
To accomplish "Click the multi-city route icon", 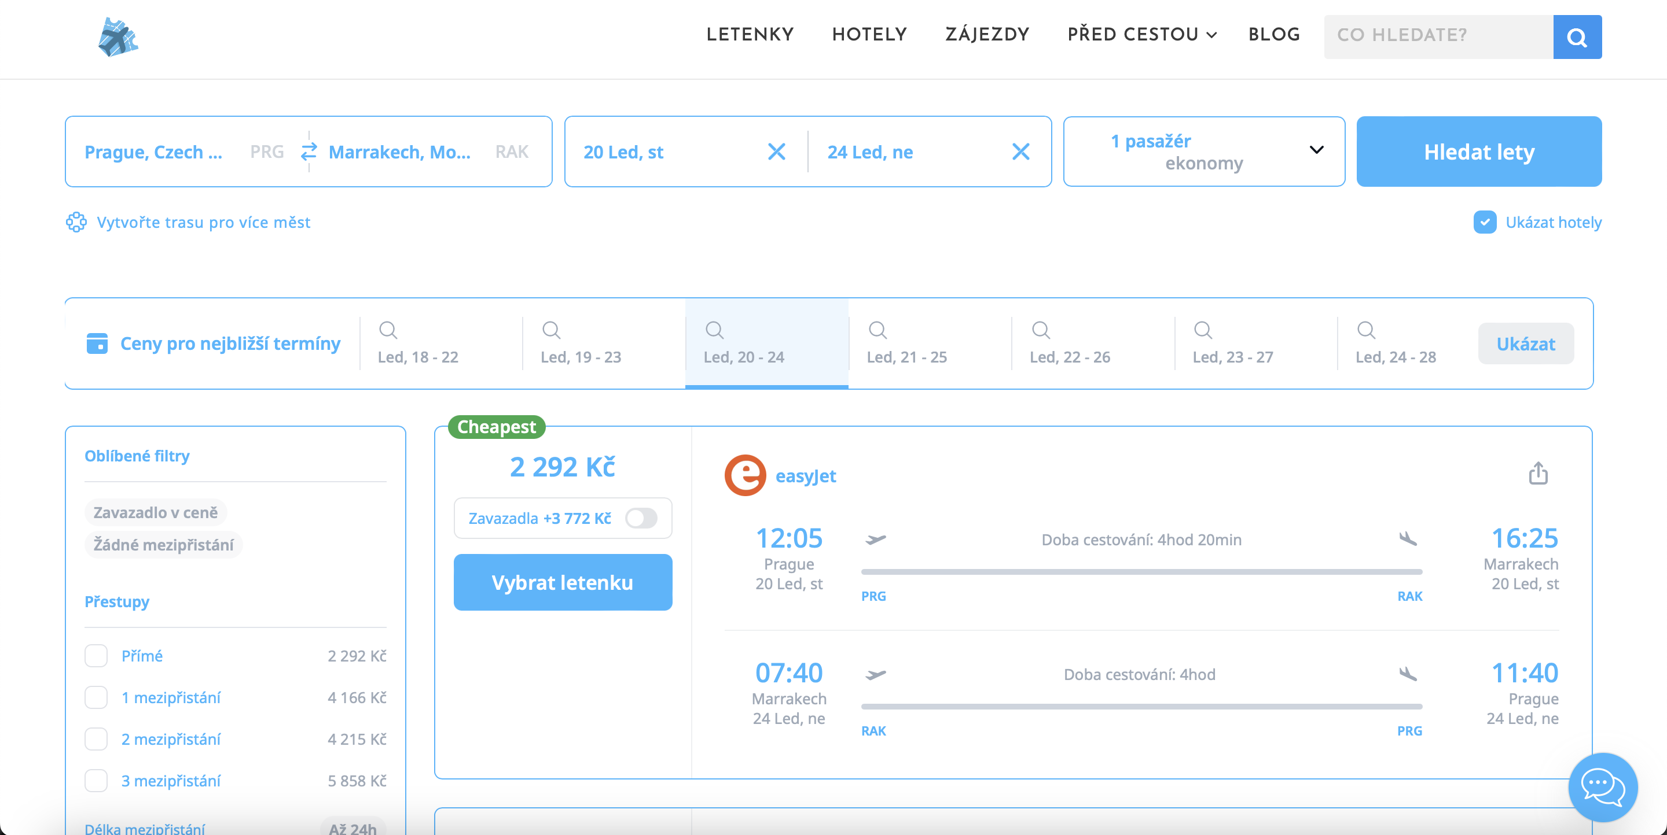I will point(76,222).
